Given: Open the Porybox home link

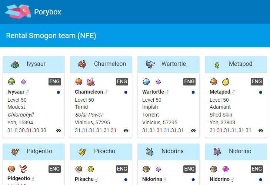Looking at the screenshot, I should [x=48, y=12].
